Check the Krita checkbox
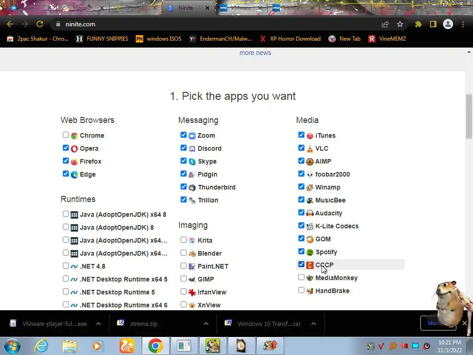The height and width of the screenshot is (355, 473). point(183,240)
